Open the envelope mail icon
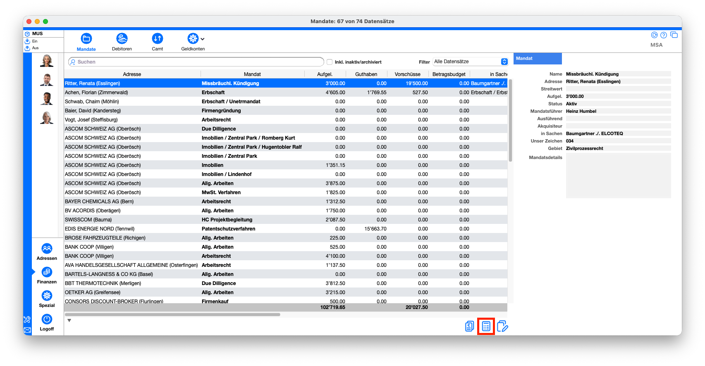 (27, 330)
